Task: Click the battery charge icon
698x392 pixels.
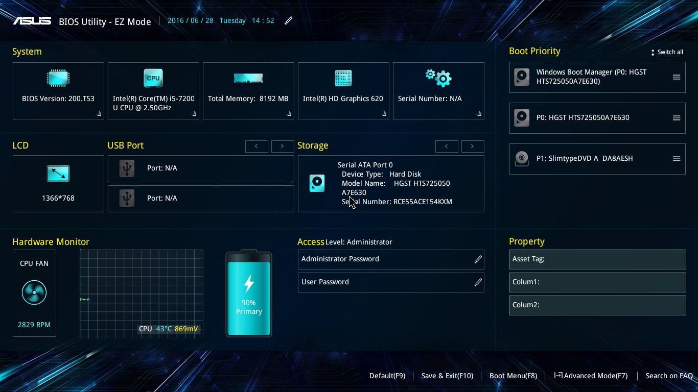Action: pyautogui.click(x=249, y=293)
